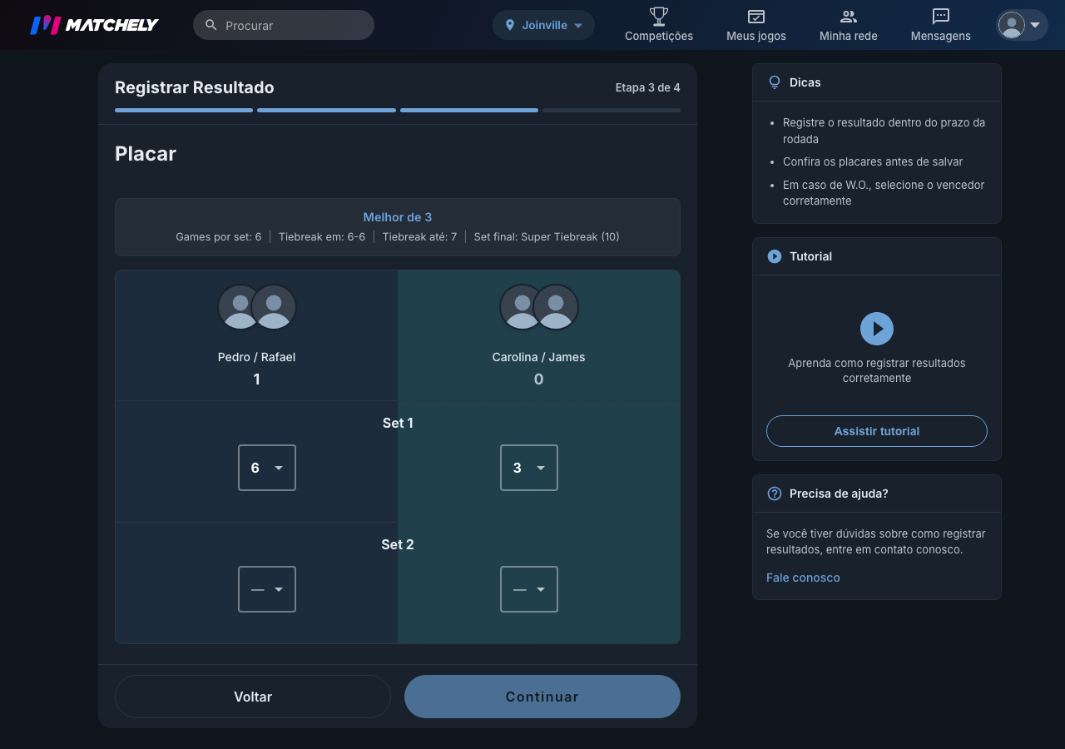Viewport: 1065px width, 749px height.
Task: Click the Pedro / Rafael team name
Action: tap(257, 357)
